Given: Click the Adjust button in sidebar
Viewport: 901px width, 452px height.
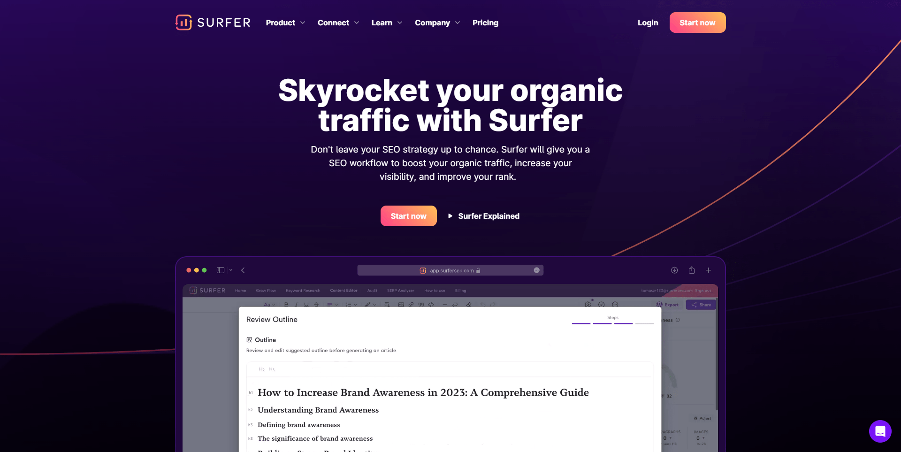Looking at the screenshot, I should [x=702, y=418].
